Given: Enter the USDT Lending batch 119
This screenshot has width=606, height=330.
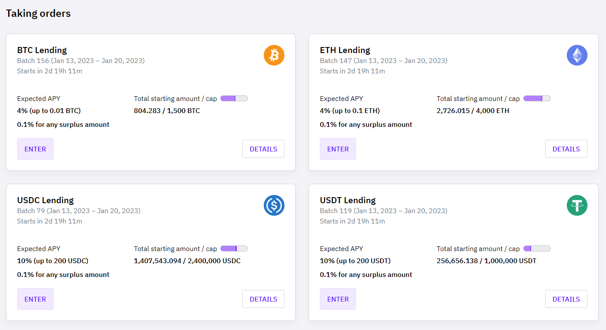Looking at the screenshot, I should pyautogui.click(x=338, y=299).
